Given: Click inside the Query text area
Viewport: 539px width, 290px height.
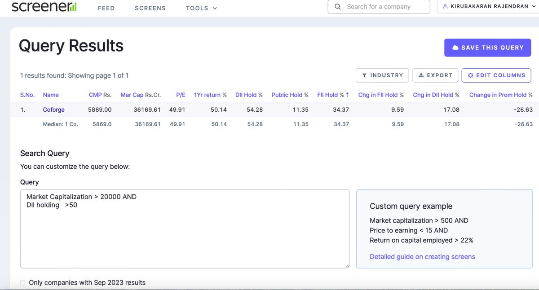Looking at the screenshot, I should pos(185,229).
